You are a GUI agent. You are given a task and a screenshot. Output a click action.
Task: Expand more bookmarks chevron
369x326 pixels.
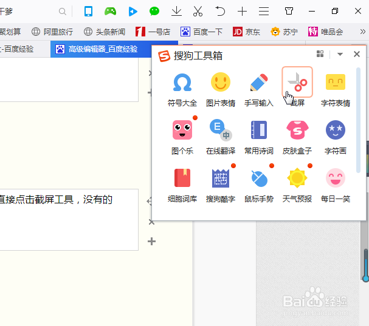363,32
